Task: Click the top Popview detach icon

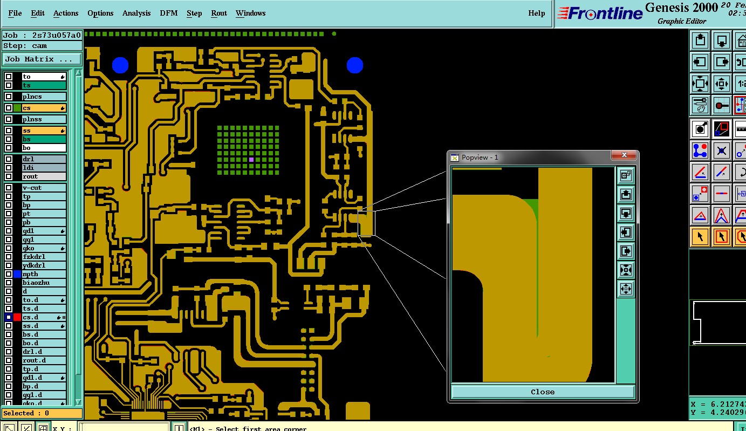Action: tap(626, 175)
